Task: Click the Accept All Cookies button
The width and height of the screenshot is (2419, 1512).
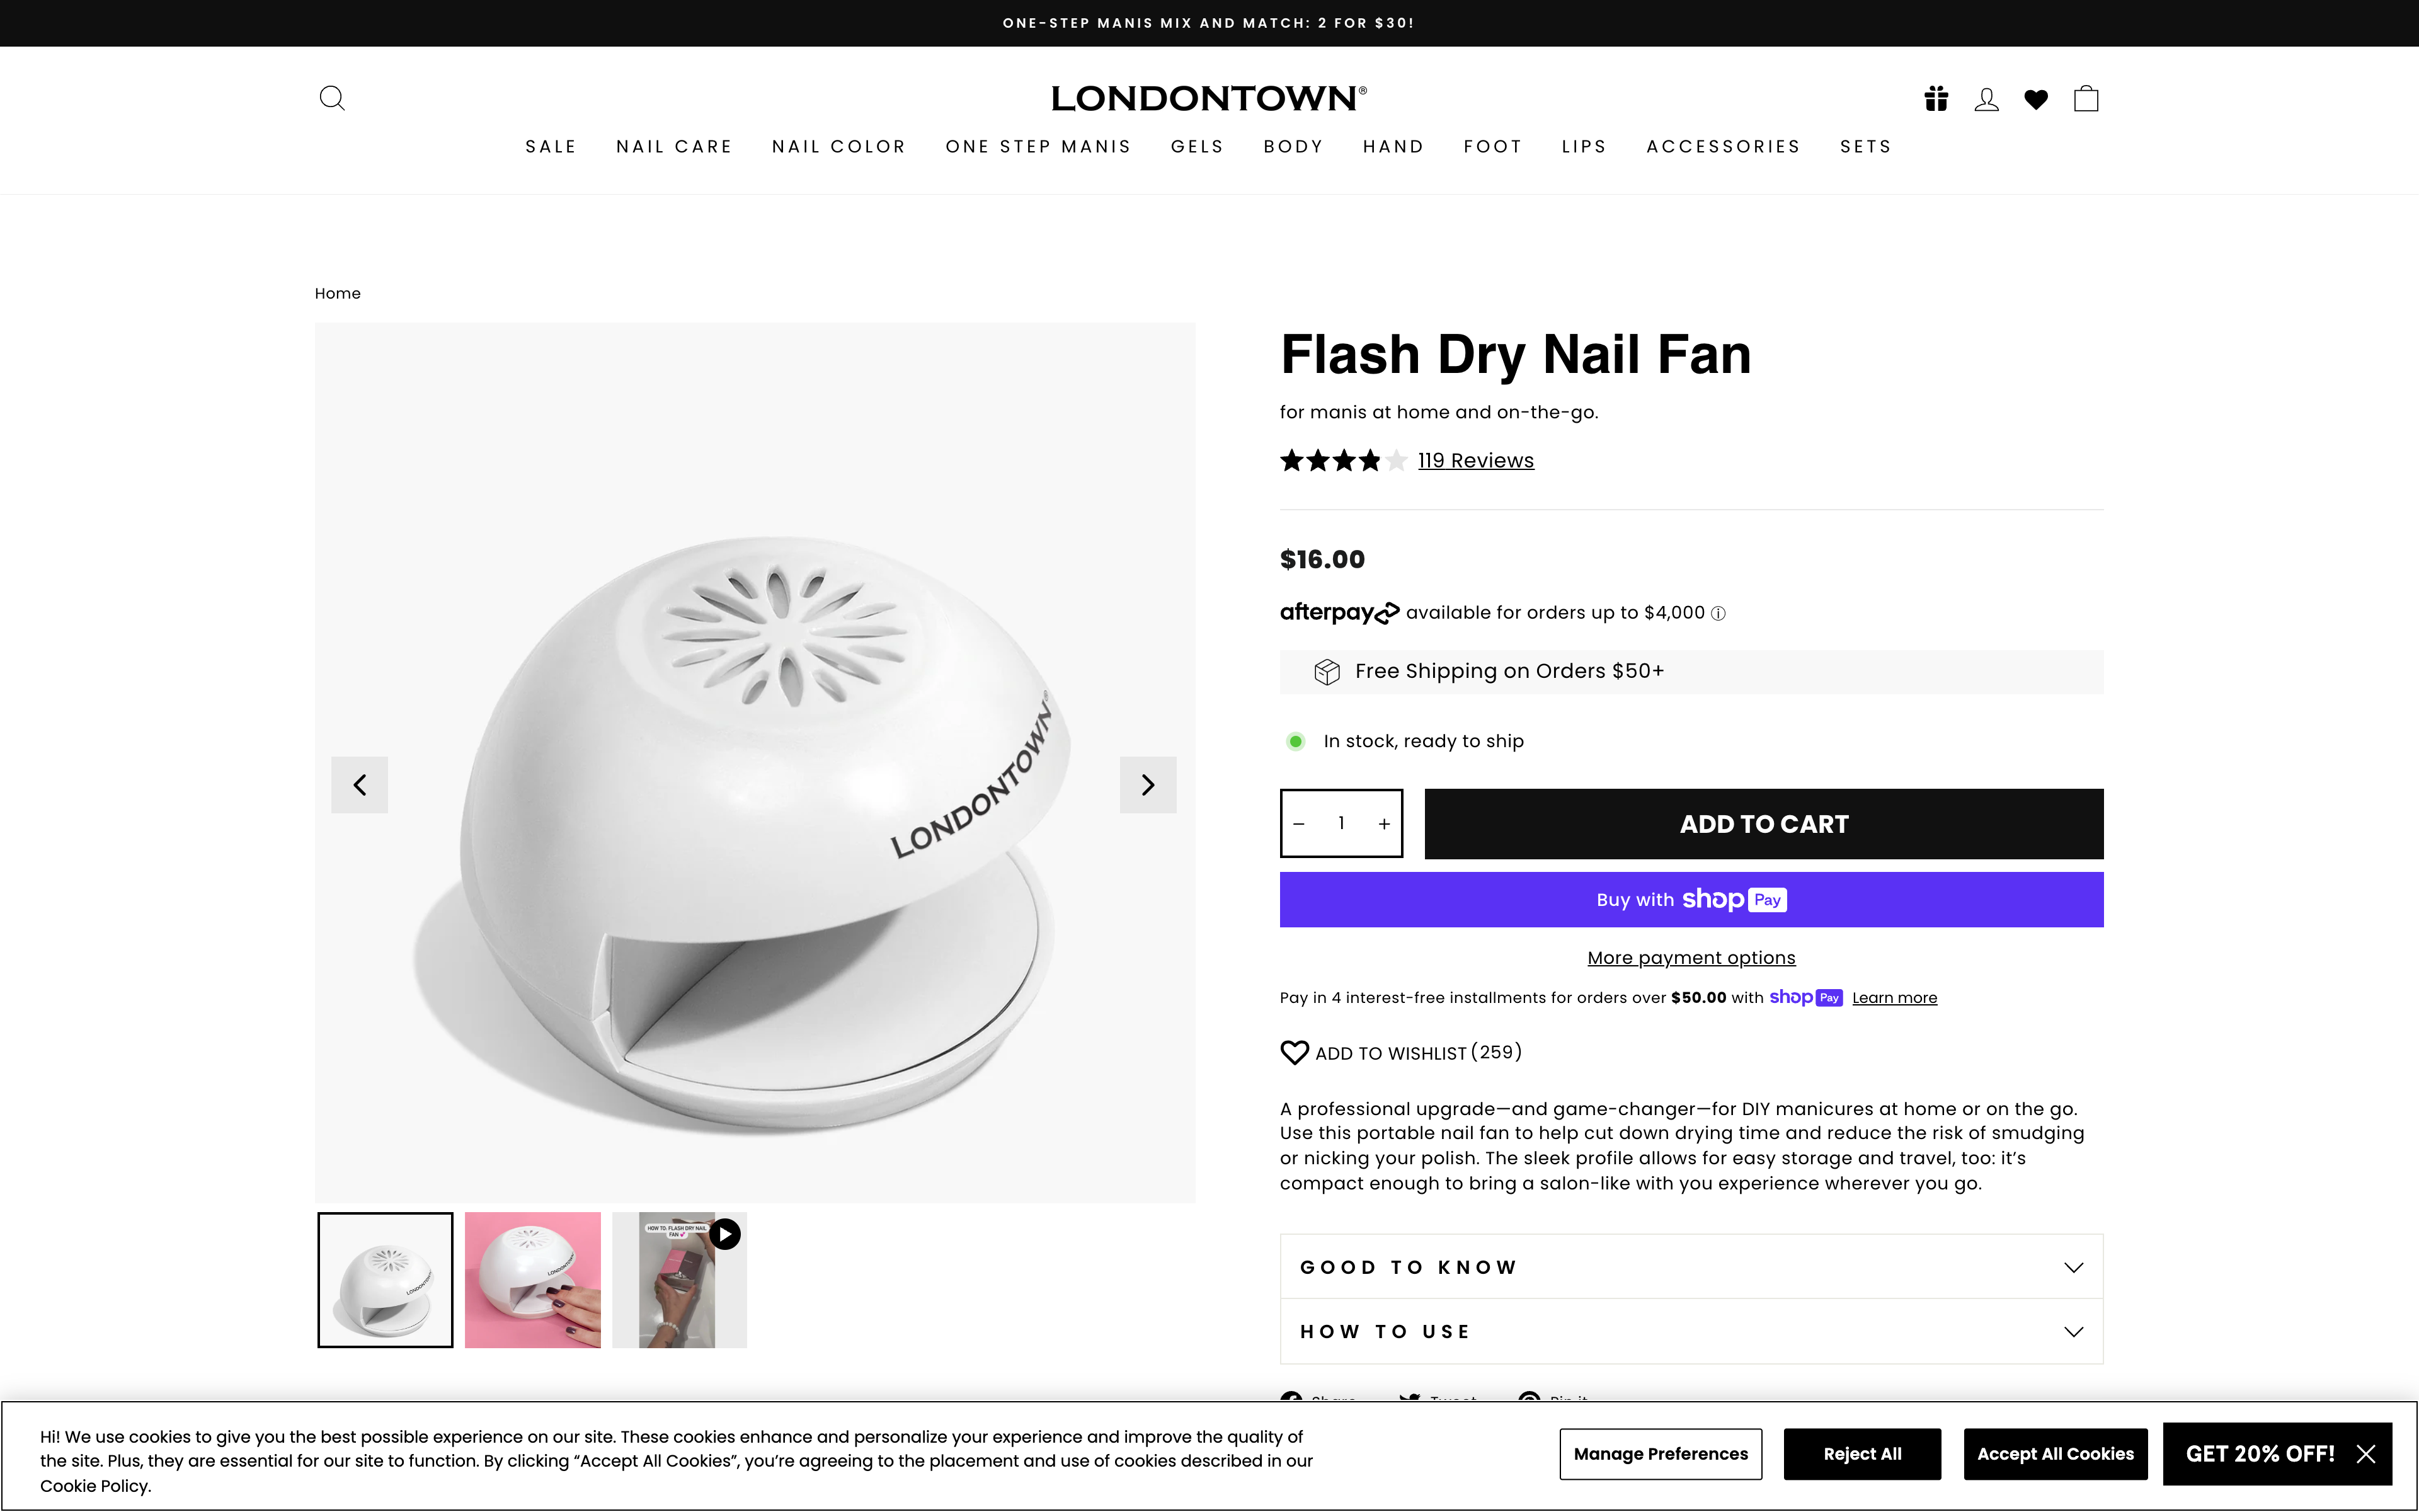Action: coord(2055,1453)
